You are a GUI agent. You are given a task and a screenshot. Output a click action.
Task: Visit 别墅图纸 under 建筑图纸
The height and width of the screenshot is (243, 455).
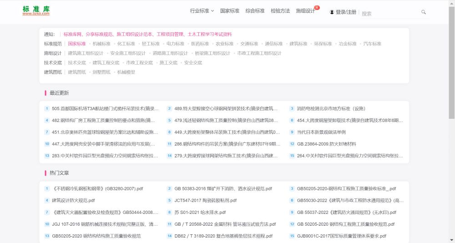point(101,72)
